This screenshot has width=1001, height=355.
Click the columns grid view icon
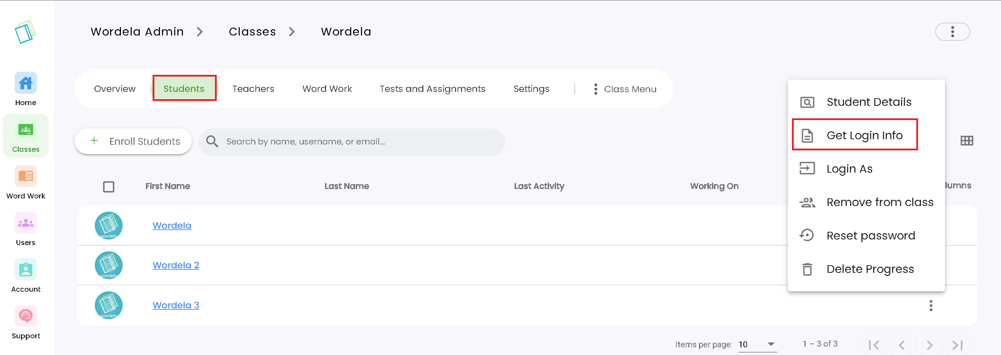click(x=967, y=141)
